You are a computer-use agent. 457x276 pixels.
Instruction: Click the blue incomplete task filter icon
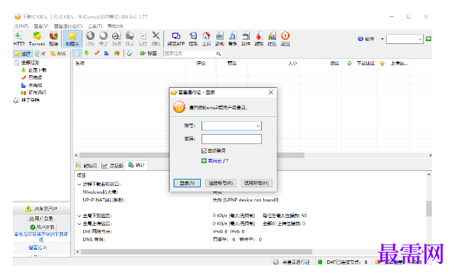(106, 53)
